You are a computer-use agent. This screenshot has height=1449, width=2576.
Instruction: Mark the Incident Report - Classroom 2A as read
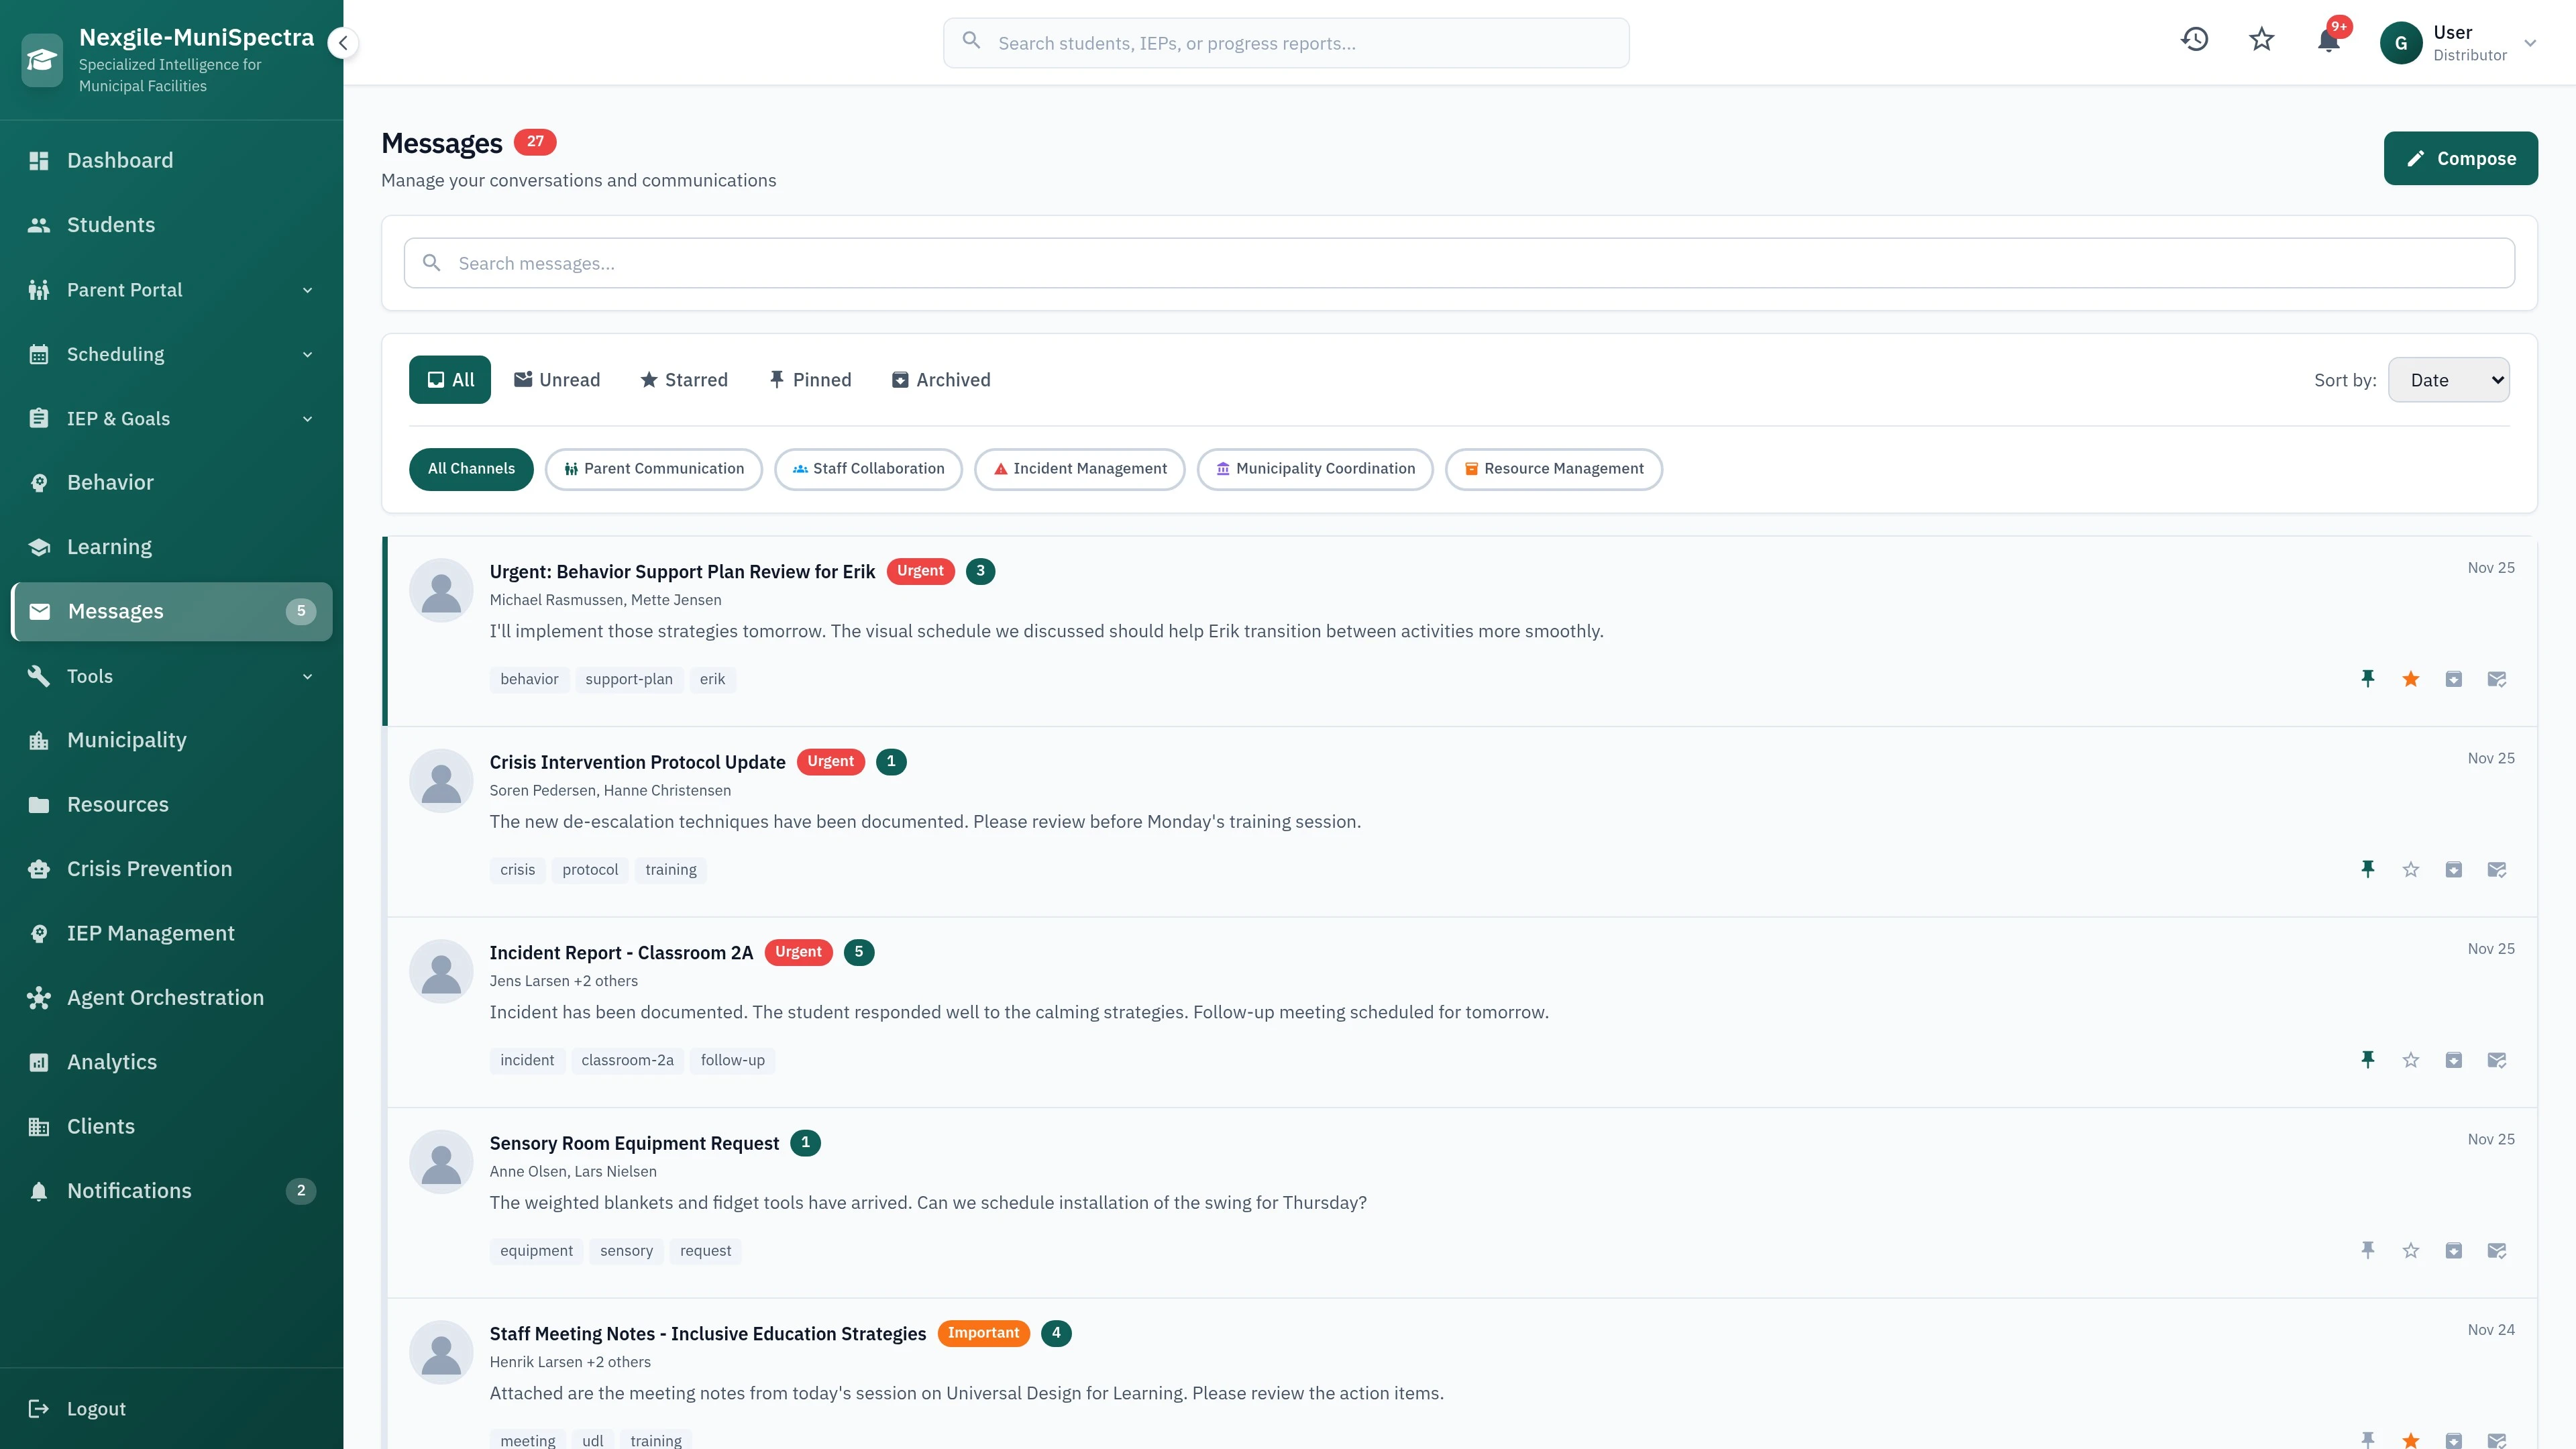point(2497,1060)
